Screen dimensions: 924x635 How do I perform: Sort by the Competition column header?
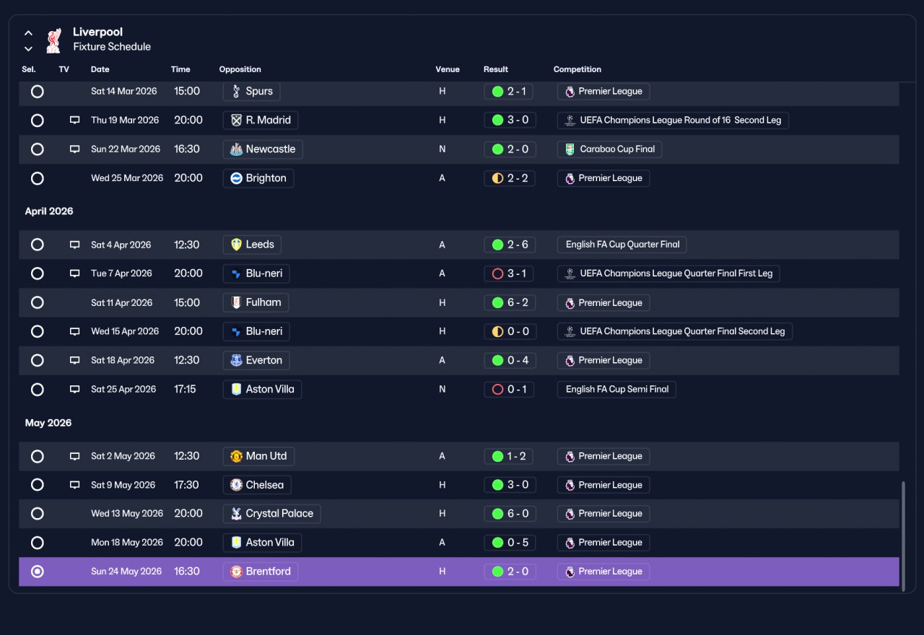(x=577, y=69)
